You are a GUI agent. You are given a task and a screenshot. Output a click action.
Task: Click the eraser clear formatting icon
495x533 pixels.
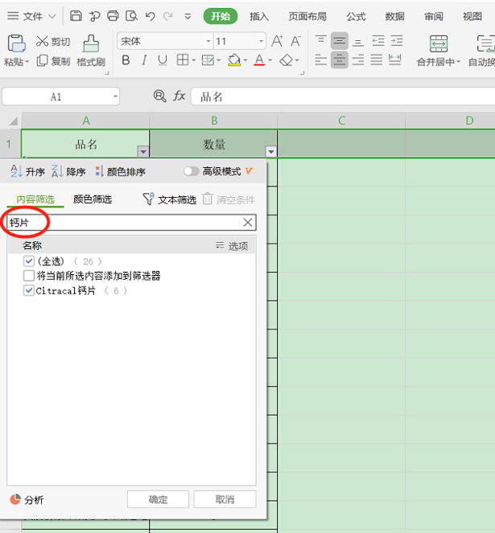click(x=286, y=60)
